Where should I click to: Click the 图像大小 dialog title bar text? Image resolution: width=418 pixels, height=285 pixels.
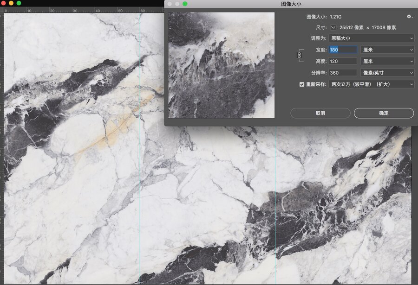pyautogui.click(x=291, y=4)
